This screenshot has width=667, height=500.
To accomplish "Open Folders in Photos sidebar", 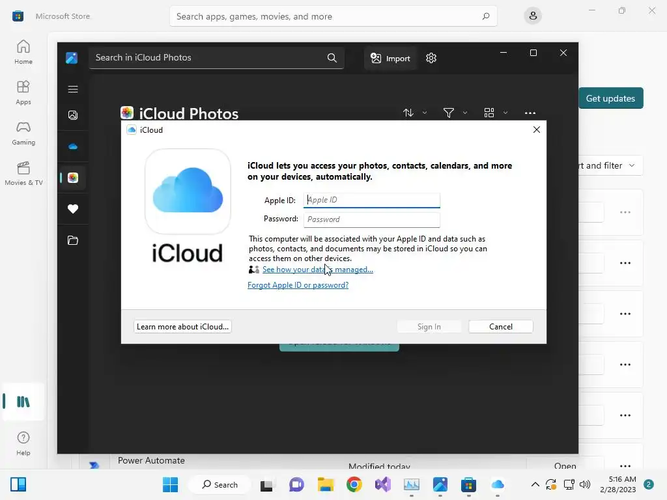I will tap(73, 240).
